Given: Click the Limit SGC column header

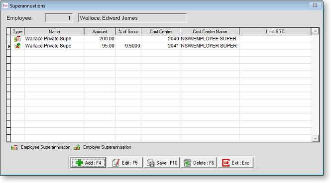Looking at the screenshot, I should tap(275, 32).
